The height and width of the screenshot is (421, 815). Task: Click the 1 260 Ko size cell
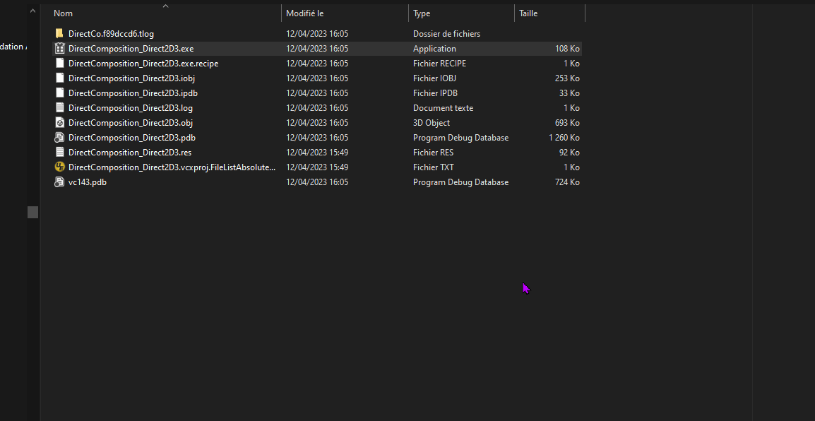coord(564,138)
